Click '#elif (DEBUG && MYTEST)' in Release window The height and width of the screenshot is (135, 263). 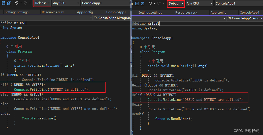pyautogui.click(x=21, y=94)
